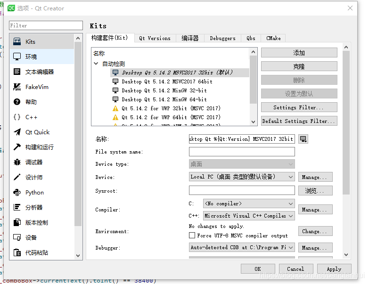369x284 pixels.
Task: Focus the Filter search field
Action: (x=46, y=25)
